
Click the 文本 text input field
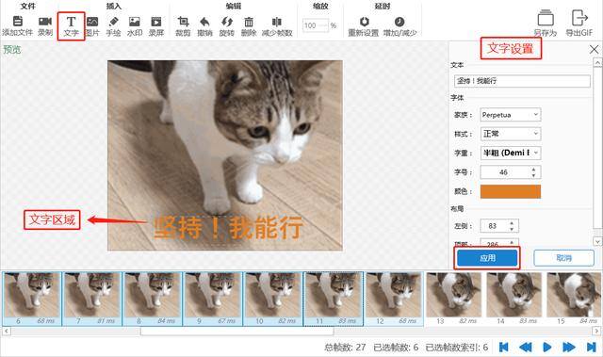point(522,81)
